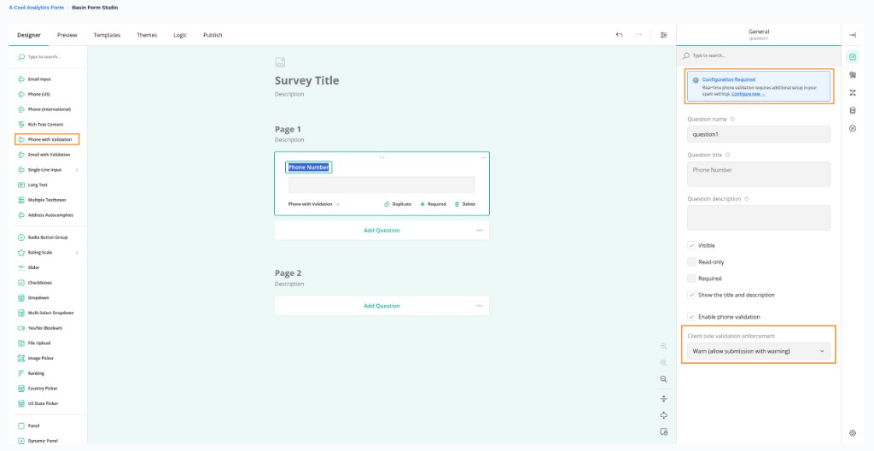Add Phone (International) question from toolbox
874x451 pixels.
click(48, 109)
